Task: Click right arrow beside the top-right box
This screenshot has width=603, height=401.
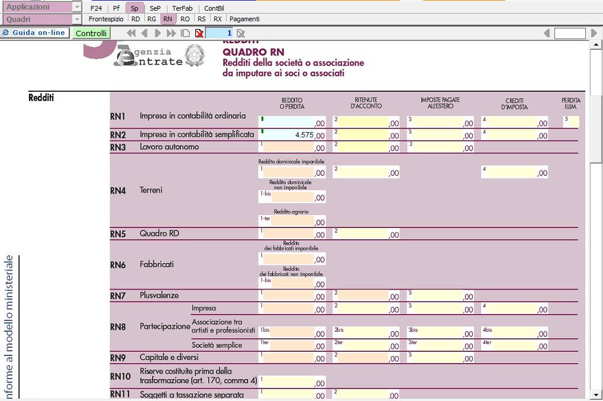Action: click(594, 34)
